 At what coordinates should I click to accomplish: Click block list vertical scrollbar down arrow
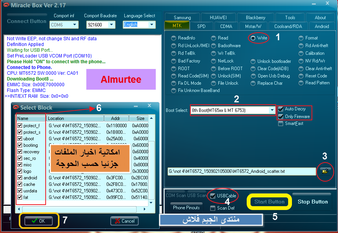tap(151, 203)
